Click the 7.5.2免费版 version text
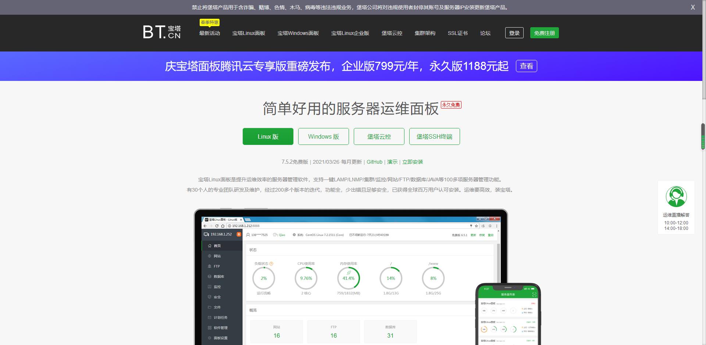This screenshot has width=706, height=345. click(x=295, y=162)
